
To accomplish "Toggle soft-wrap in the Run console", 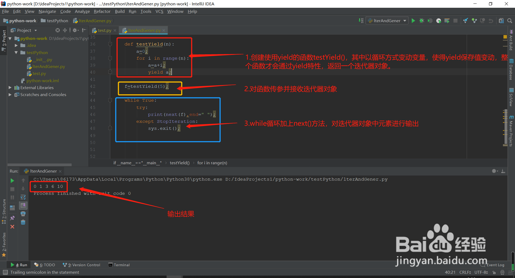I will [23, 197].
